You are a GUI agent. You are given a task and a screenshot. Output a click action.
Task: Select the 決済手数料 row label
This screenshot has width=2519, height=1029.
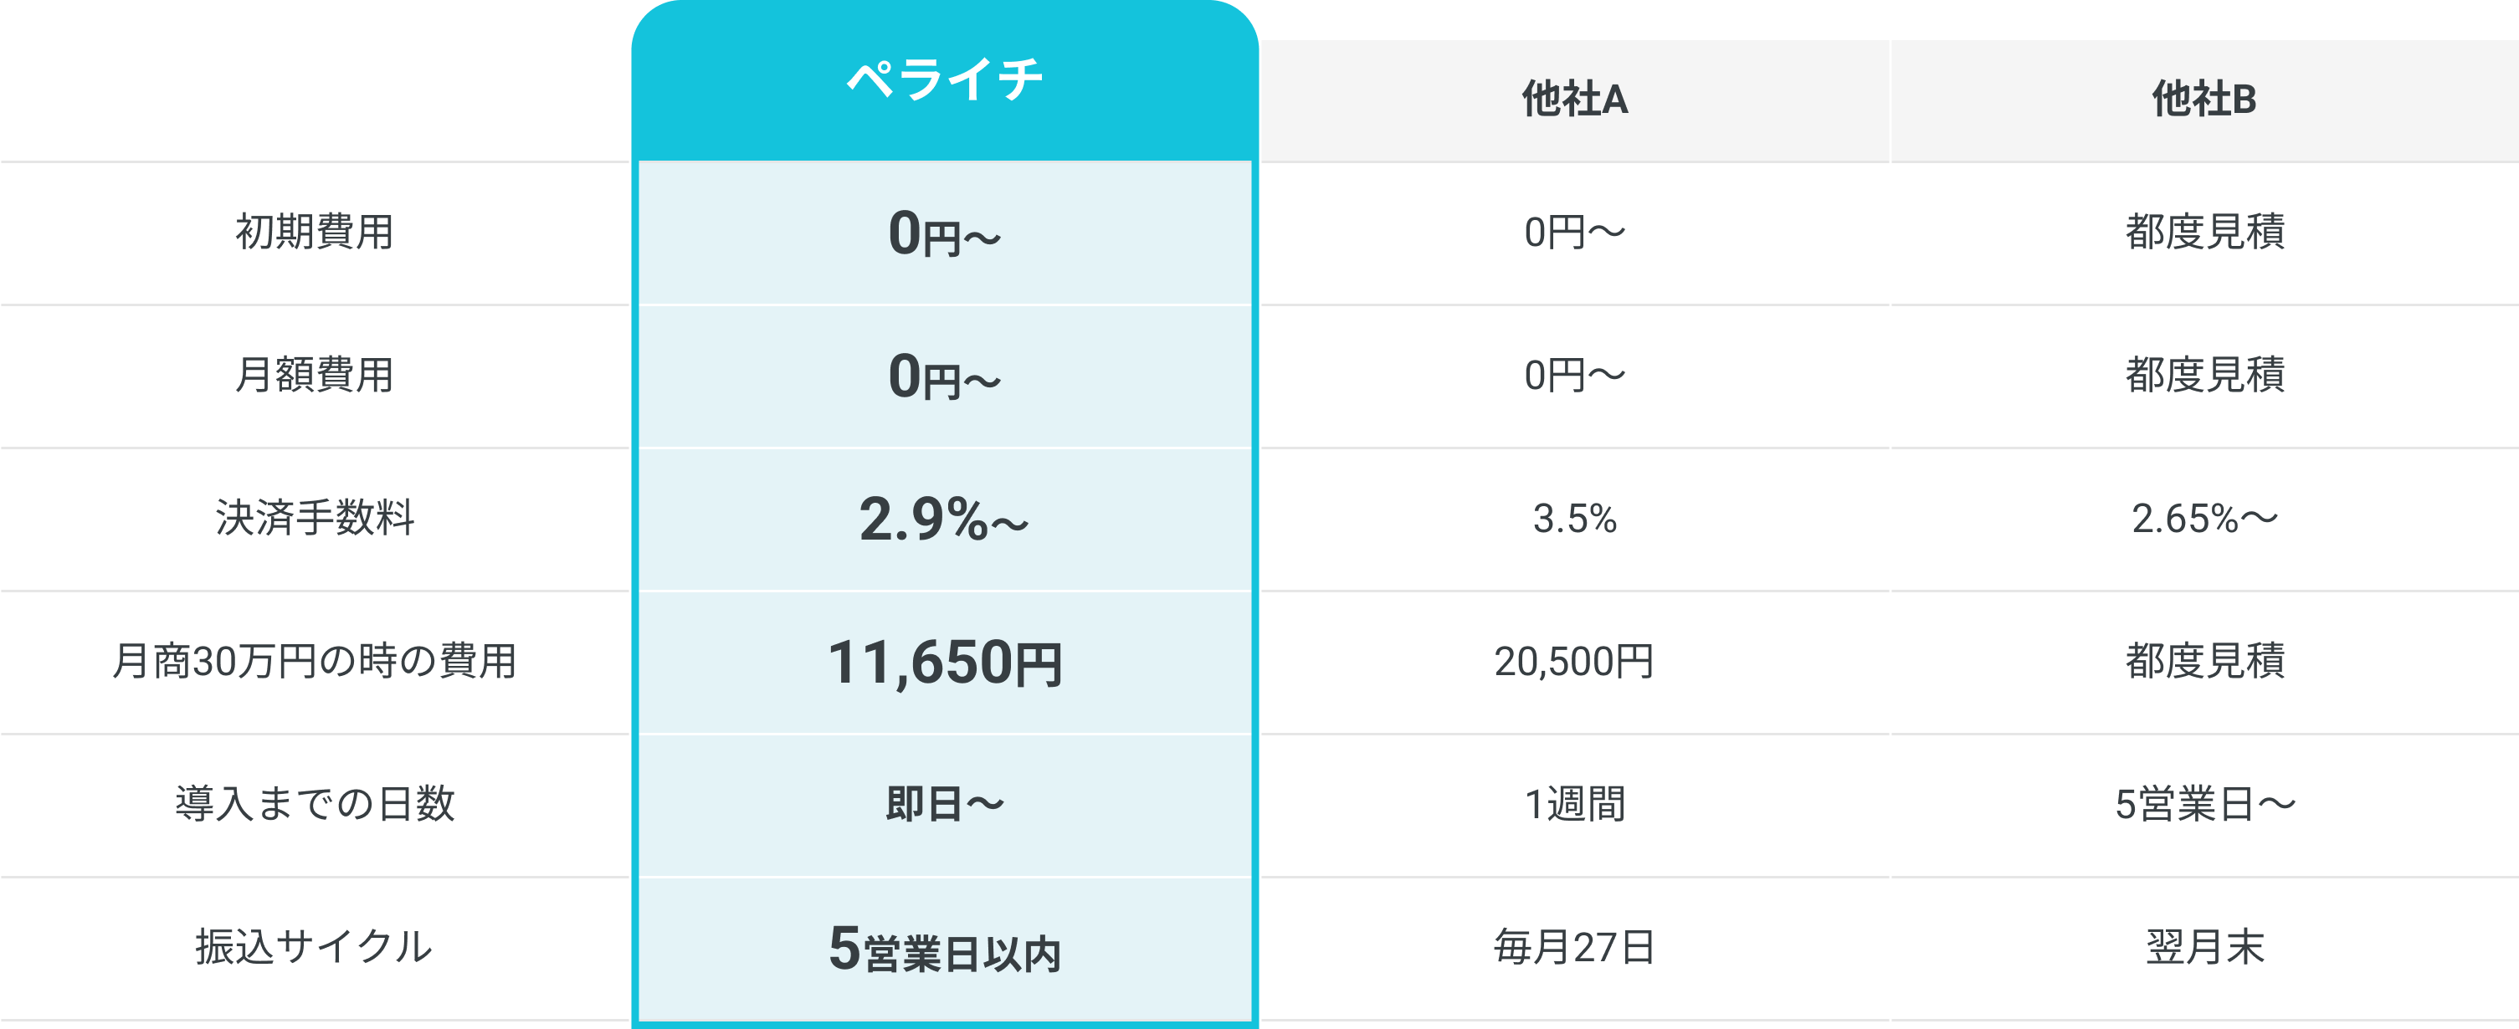click(314, 519)
